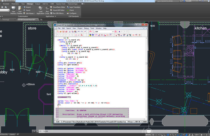This screenshot has height=136, width=210.
Task: Switch to the Express Tools ribbon tab
Action: tap(61, 4)
